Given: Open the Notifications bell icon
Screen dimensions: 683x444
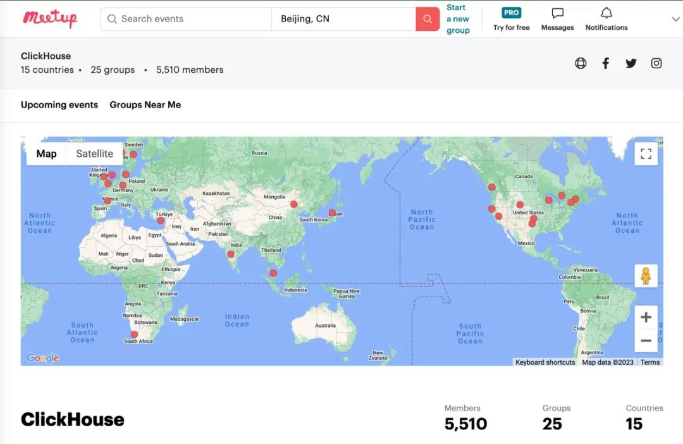Looking at the screenshot, I should pyautogui.click(x=606, y=13).
